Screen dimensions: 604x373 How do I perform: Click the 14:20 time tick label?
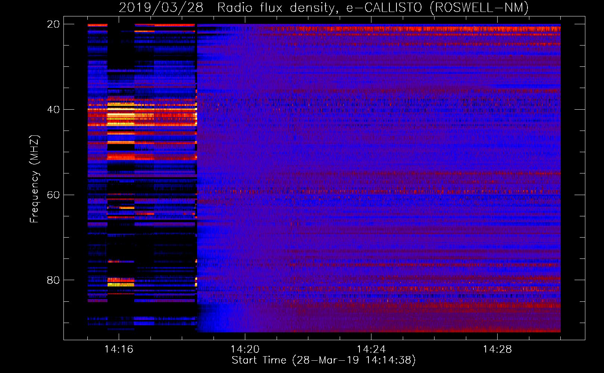click(245, 349)
